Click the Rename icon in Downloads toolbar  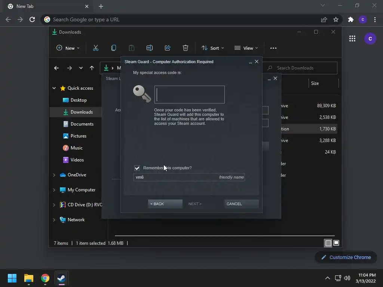point(150,48)
